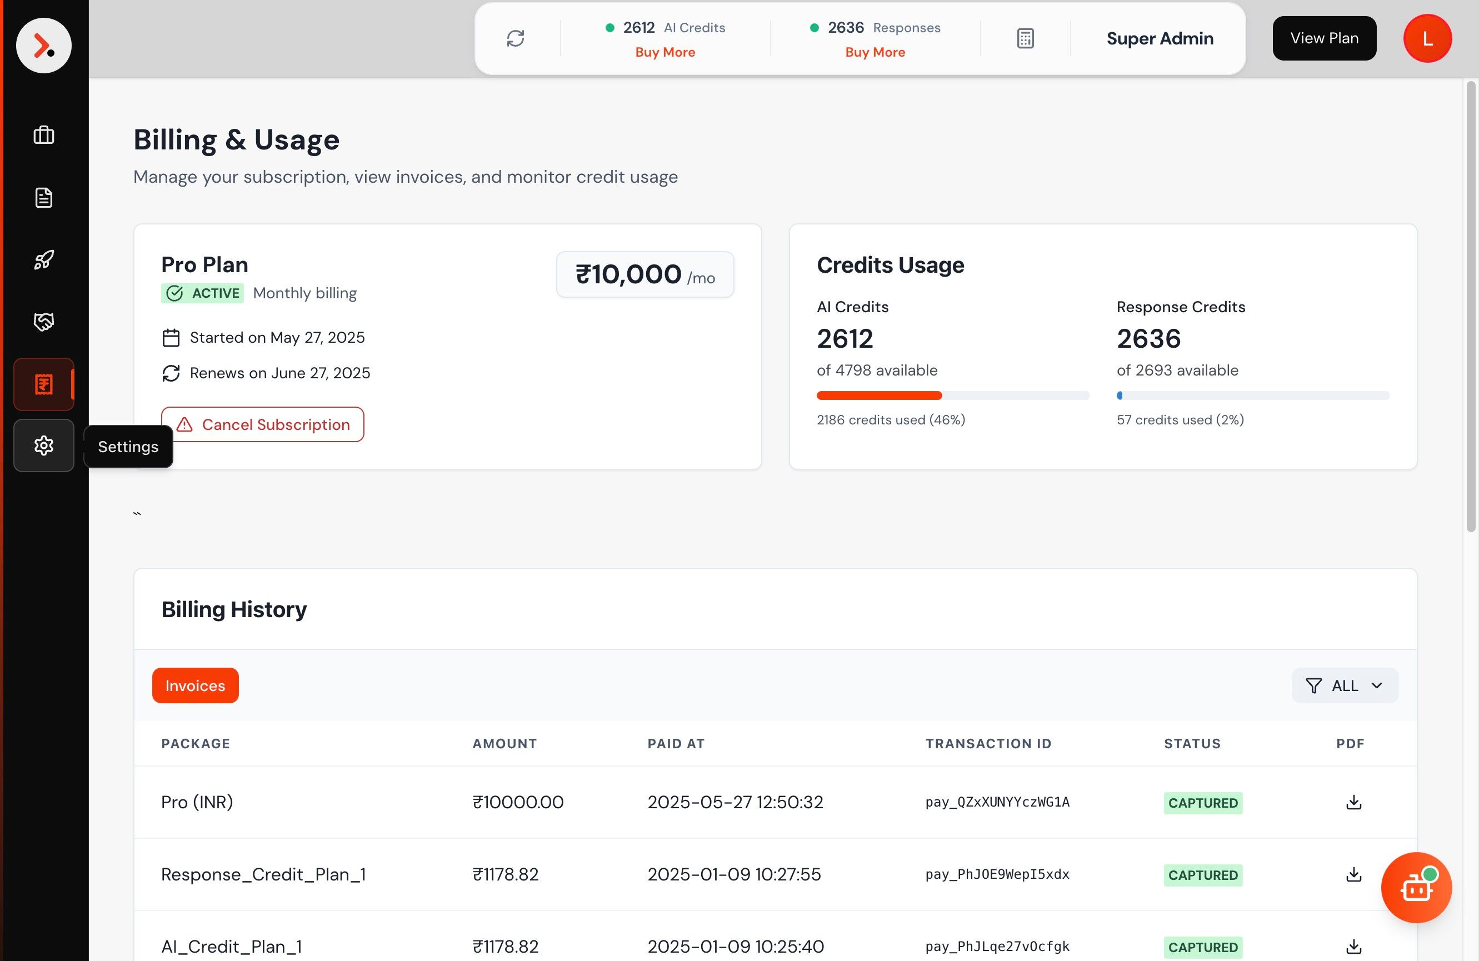Open the user avatar L menu
The width and height of the screenshot is (1479, 961).
tap(1427, 38)
